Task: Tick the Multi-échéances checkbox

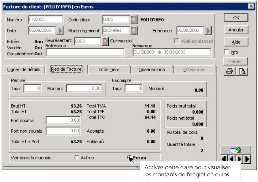Action: point(177,41)
